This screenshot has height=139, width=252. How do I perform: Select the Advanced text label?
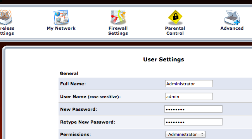(232, 28)
